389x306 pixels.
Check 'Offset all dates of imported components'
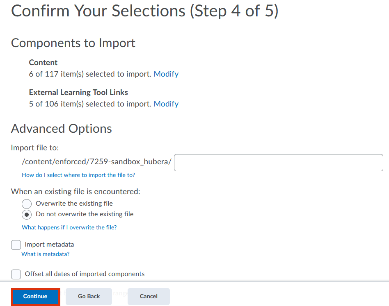click(16, 274)
